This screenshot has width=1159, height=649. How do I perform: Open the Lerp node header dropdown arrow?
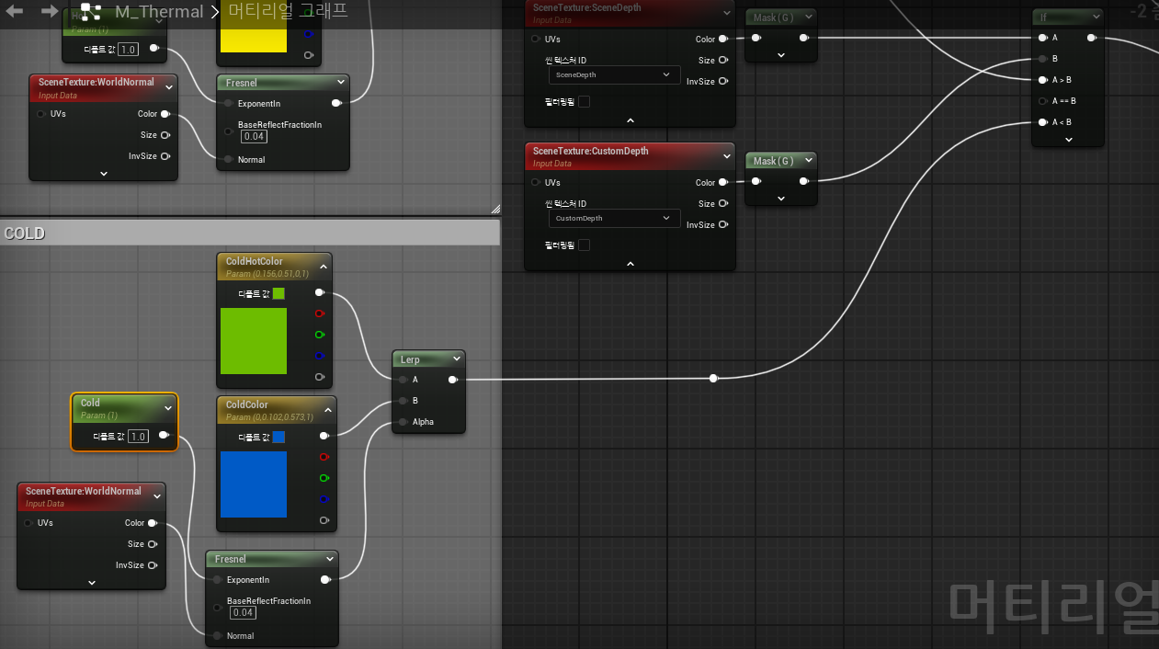pyautogui.click(x=456, y=359)
